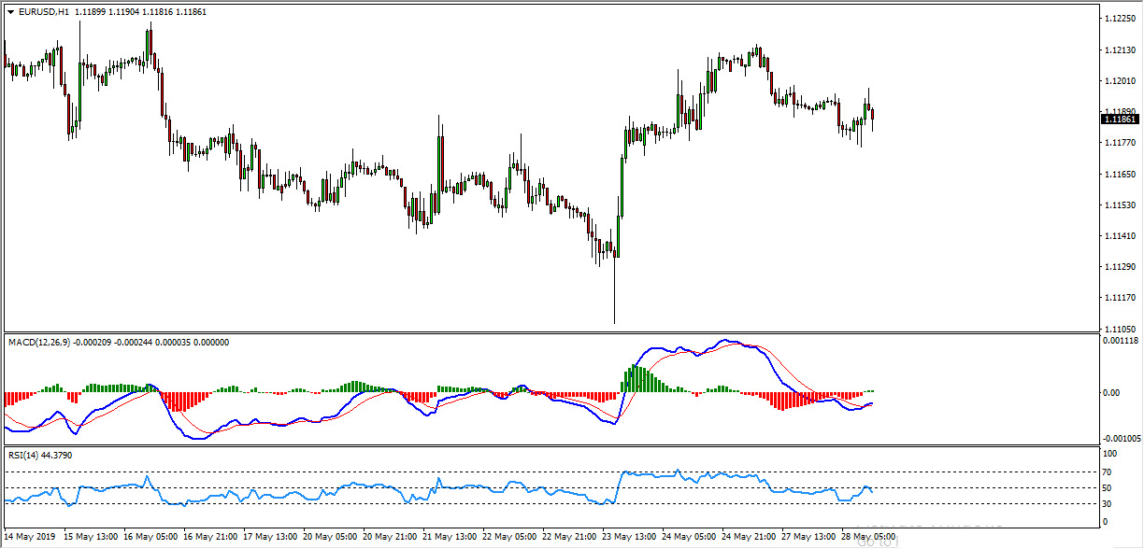1144x549 pixels.
Task: Click the 16 May 05:00 time label
Action: [x=152, y=537]
